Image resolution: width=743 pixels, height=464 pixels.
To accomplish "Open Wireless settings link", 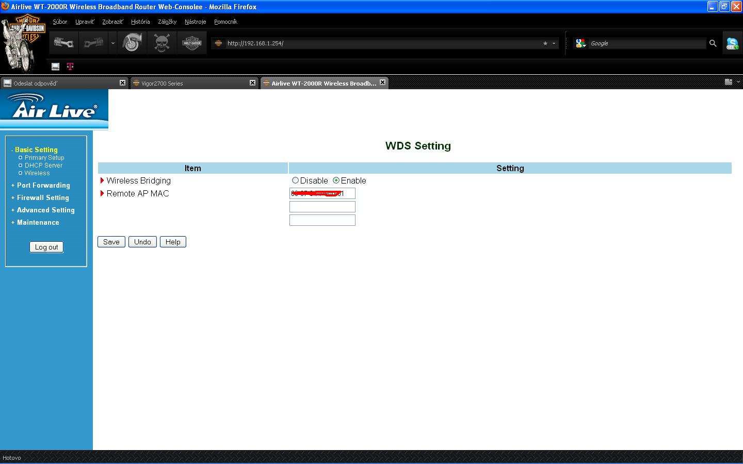I will pyautogui.click(x=37, y=173).
